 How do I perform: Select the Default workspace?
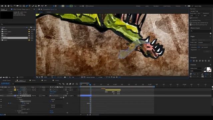tap(138, 6)
